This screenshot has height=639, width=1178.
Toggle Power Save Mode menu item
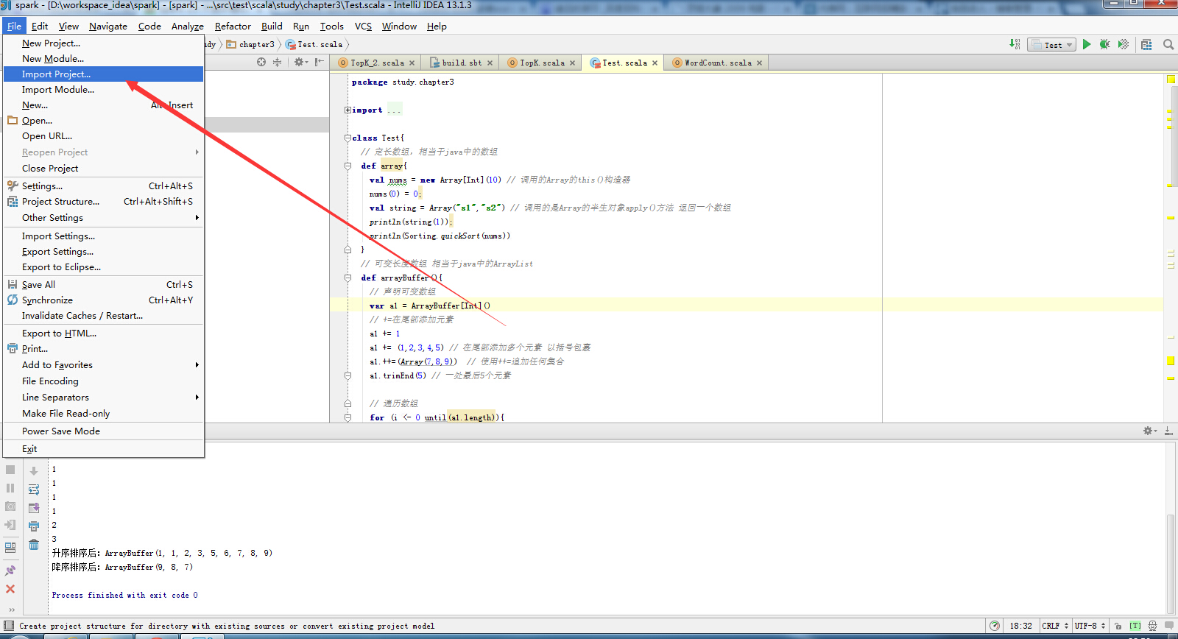pos(103,431)
